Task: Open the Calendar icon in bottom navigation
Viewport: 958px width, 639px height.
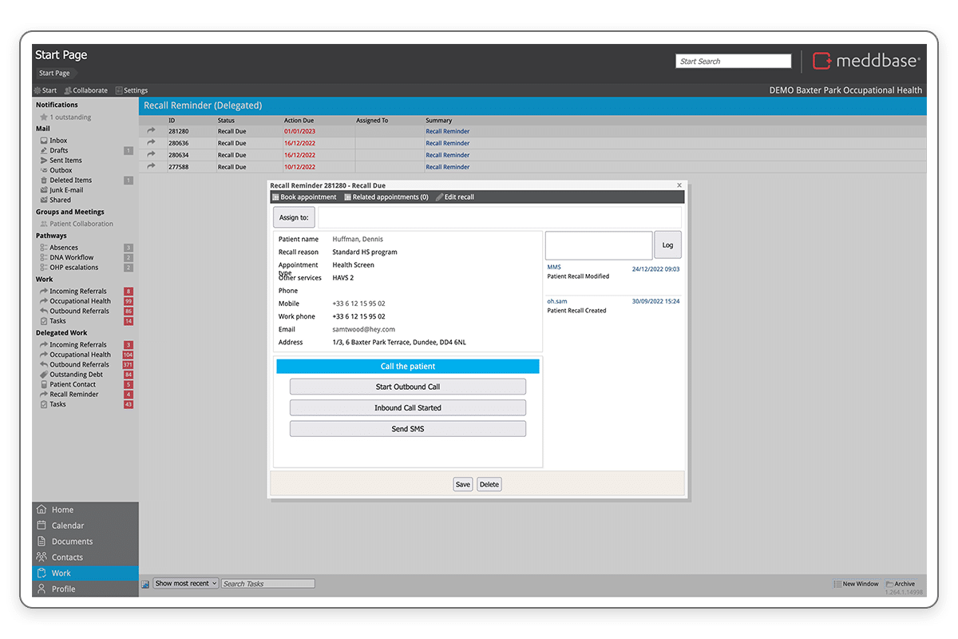Action: pos(42,526)
